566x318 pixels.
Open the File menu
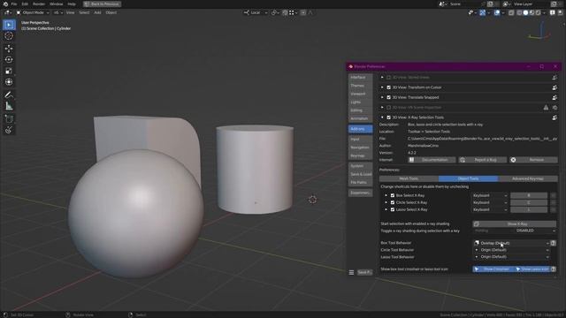[x=14, y=4]
